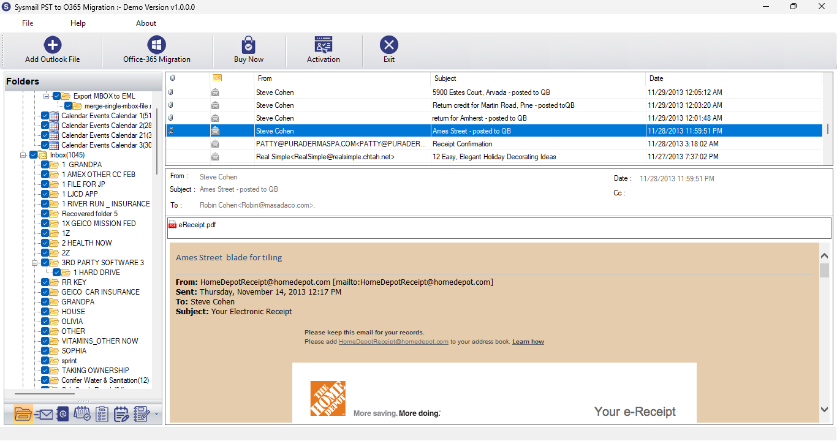Click the Learn how link
The height and width of the screenshot is (441, 837).
(x=528, y=342)
